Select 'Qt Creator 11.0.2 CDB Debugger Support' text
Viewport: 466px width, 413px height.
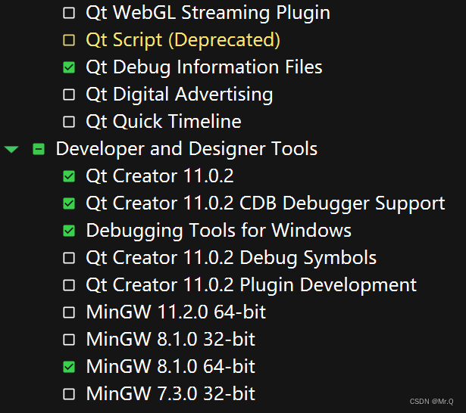pyautogui.click(x=265, y=203)
